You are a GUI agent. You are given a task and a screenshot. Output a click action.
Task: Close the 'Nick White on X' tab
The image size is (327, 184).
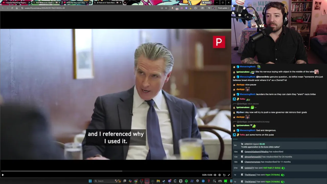(60, 3)
